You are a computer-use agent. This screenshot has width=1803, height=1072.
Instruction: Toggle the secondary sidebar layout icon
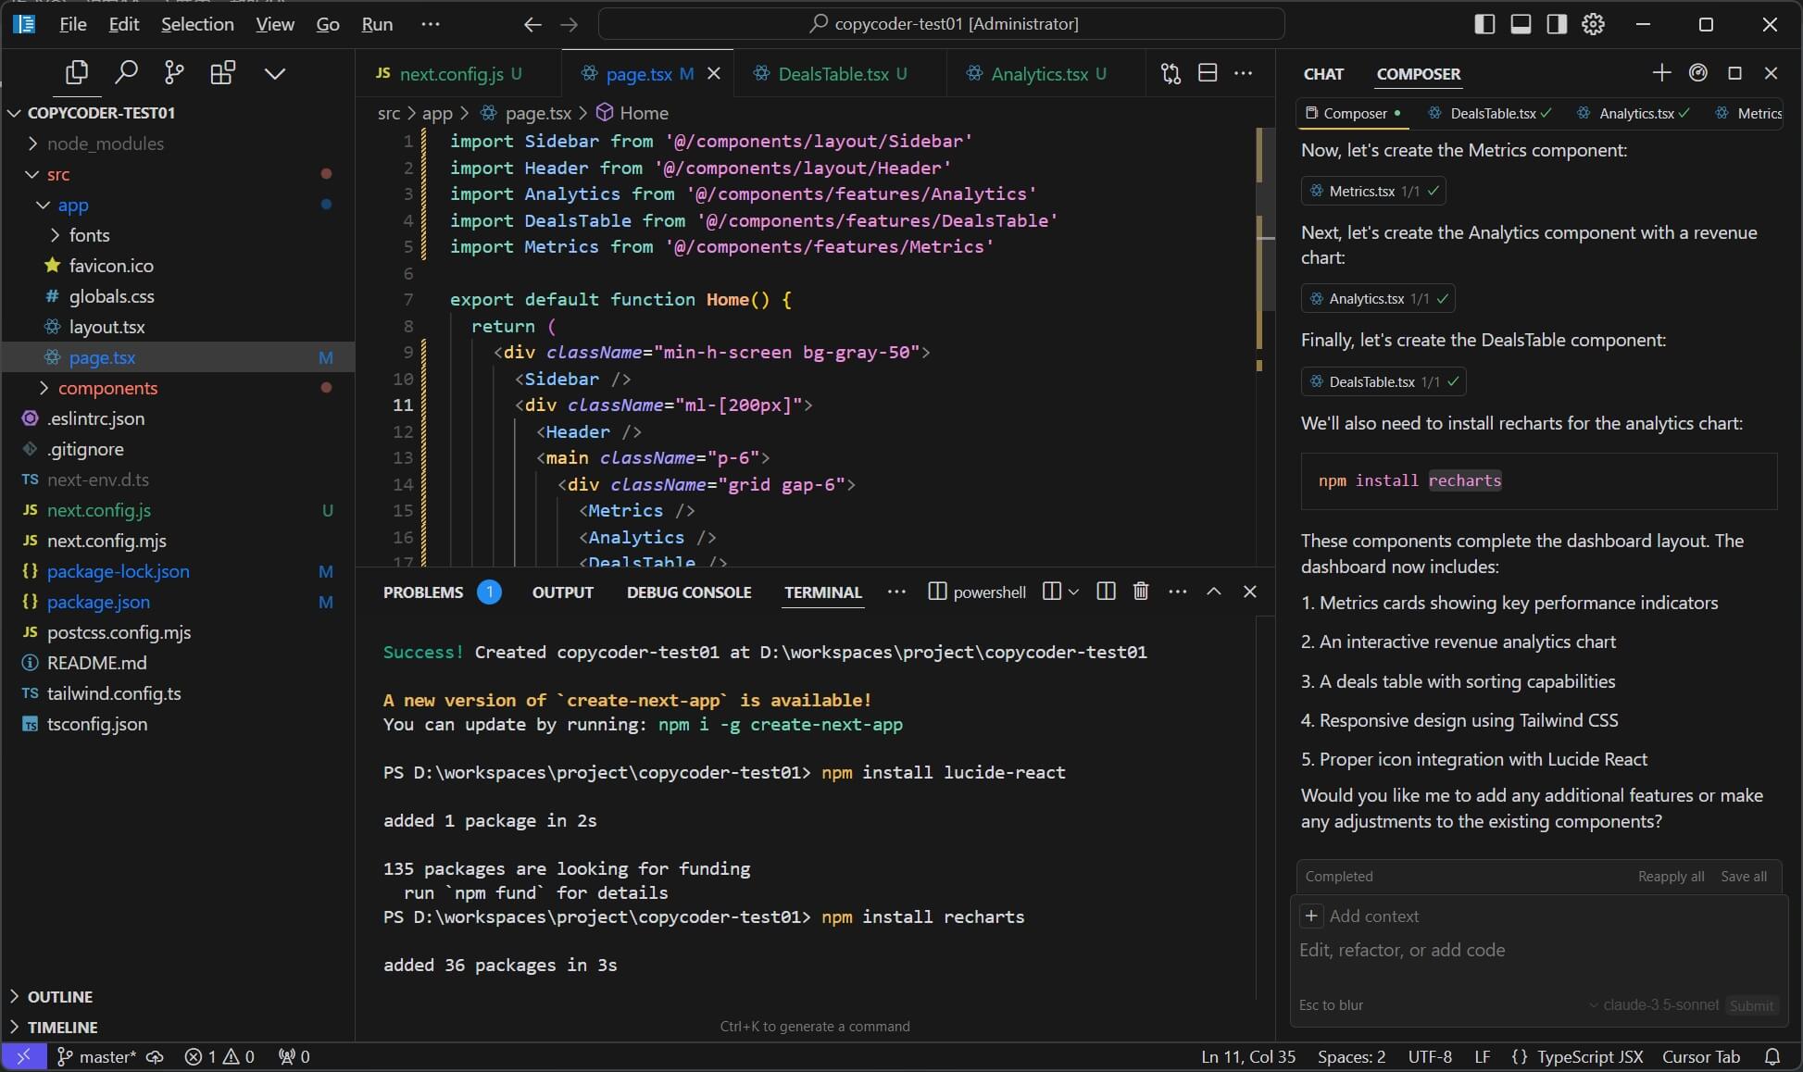tap(1557, 24)
